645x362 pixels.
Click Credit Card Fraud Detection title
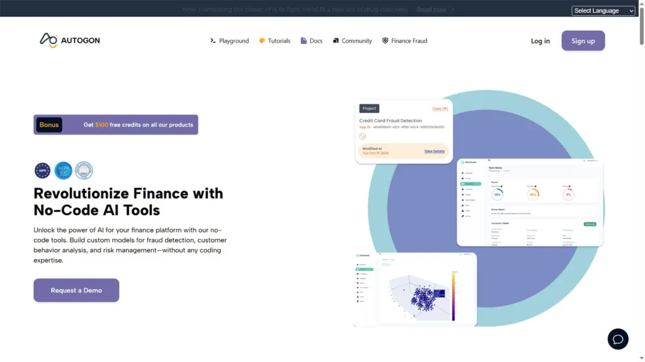point(391,121)
